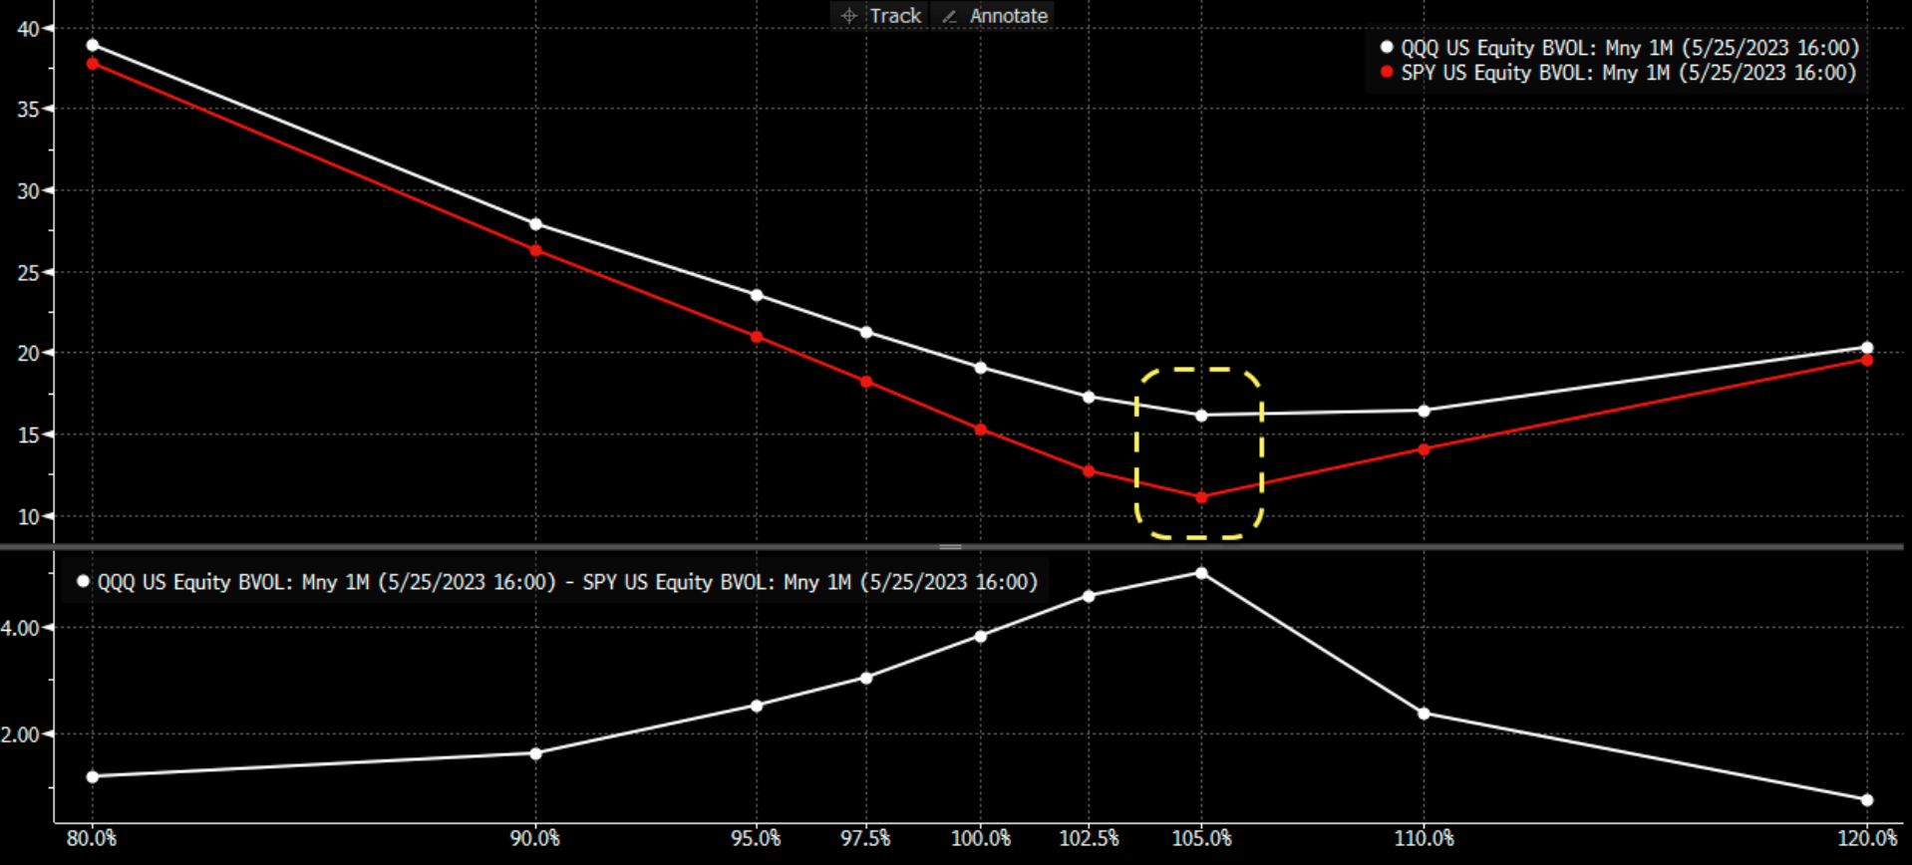Open the Annotate tool
This screenshot has width=1912, height=865.
pos(993,16)
